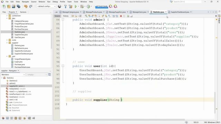Fold the admin method at line 84
The height and width of the screenshot is (124, 221).
(63, 20)
